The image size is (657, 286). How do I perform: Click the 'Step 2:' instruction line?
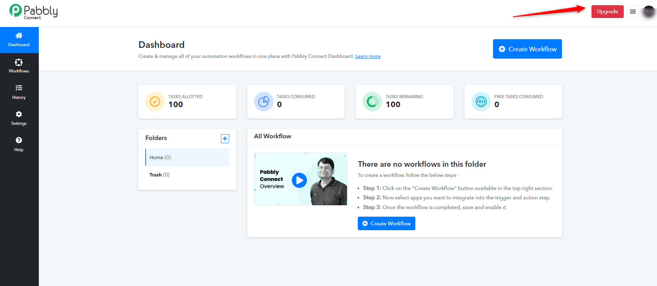coord(457,198)
